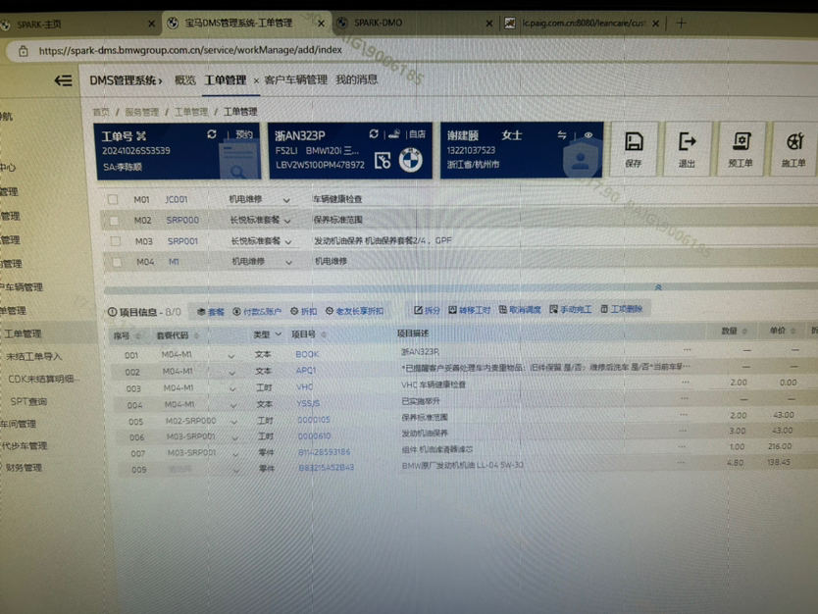Expand the 套餐代码 dropdown for row 001
The image size is (818, 614).
[x=231, y=356]
